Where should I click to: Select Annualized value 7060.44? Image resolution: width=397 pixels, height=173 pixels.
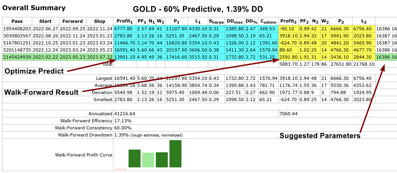click(289, 113)
